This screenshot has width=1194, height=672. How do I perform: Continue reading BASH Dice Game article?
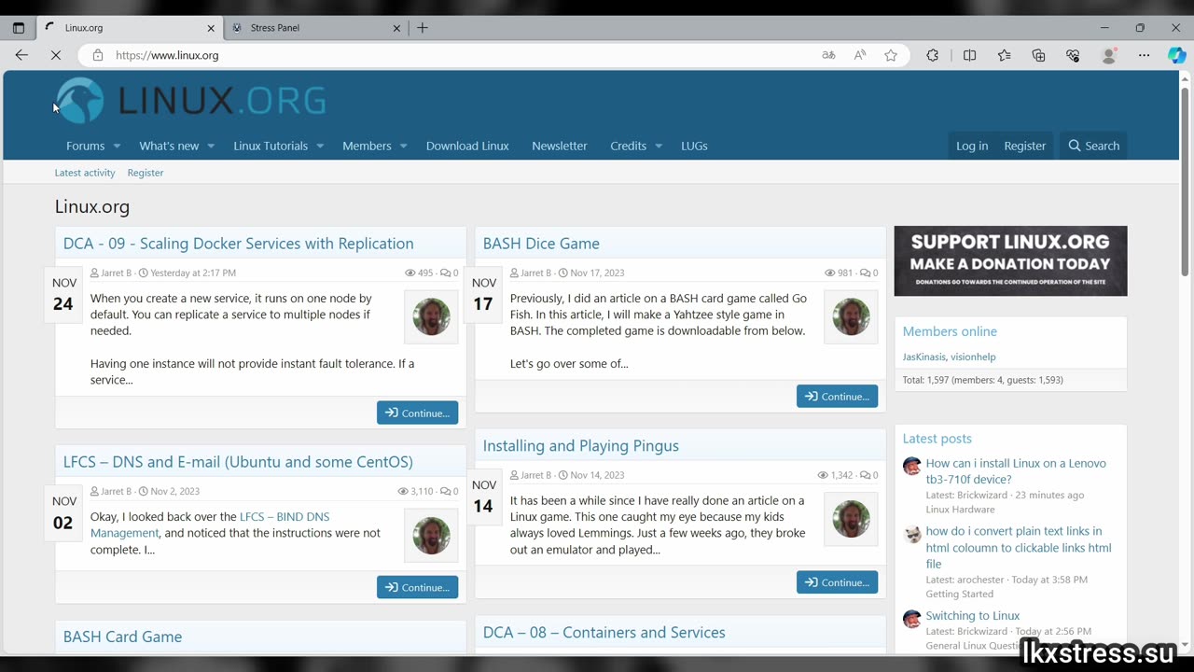(x=837, y=396)
